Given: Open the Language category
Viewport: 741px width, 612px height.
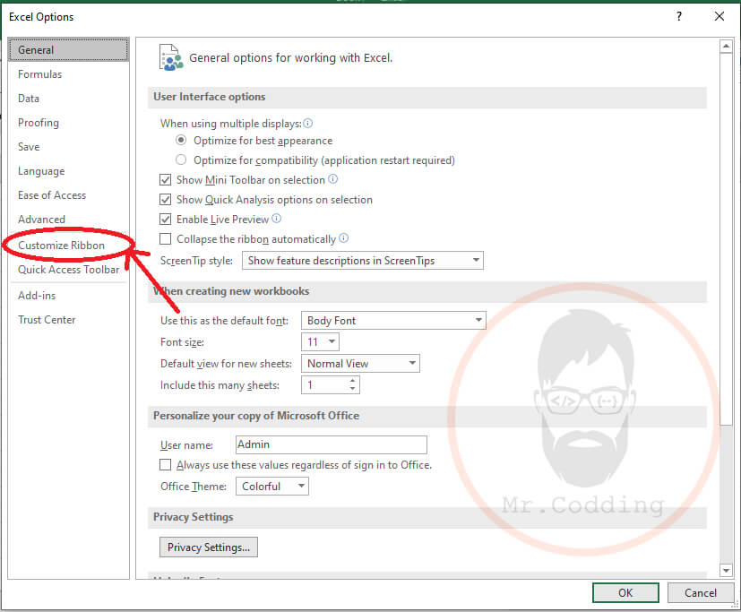Looking at the screenshot, I should (68, 170).
